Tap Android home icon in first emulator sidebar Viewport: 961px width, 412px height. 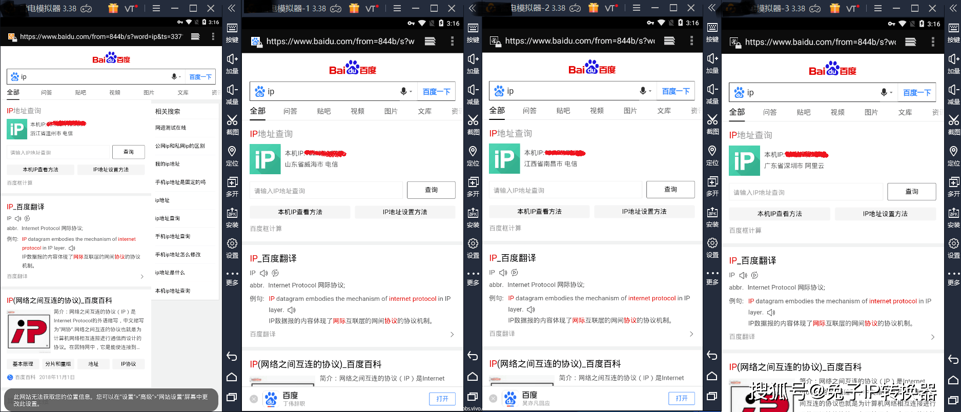click(x=232, y=377)
